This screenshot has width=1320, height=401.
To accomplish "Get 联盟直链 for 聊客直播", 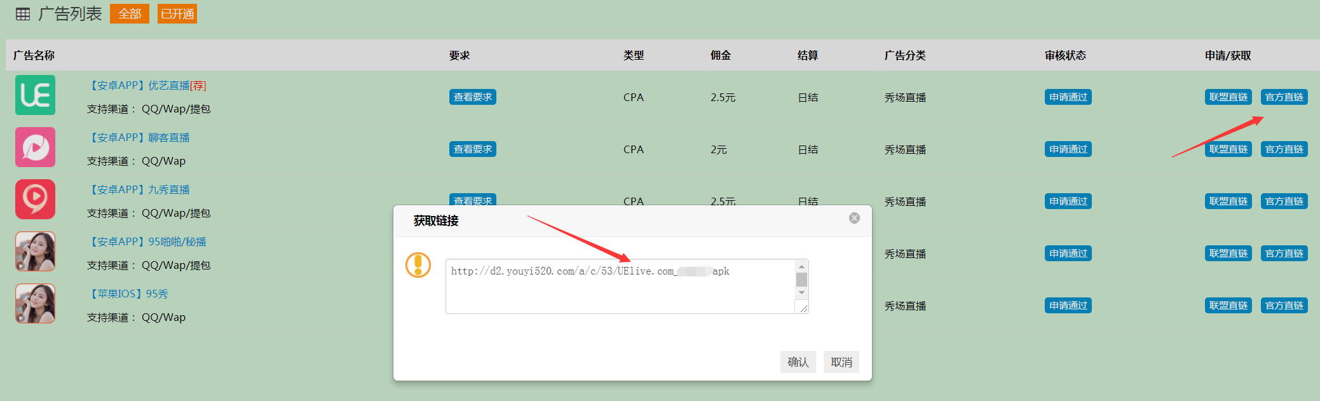I will point(1228,149).
